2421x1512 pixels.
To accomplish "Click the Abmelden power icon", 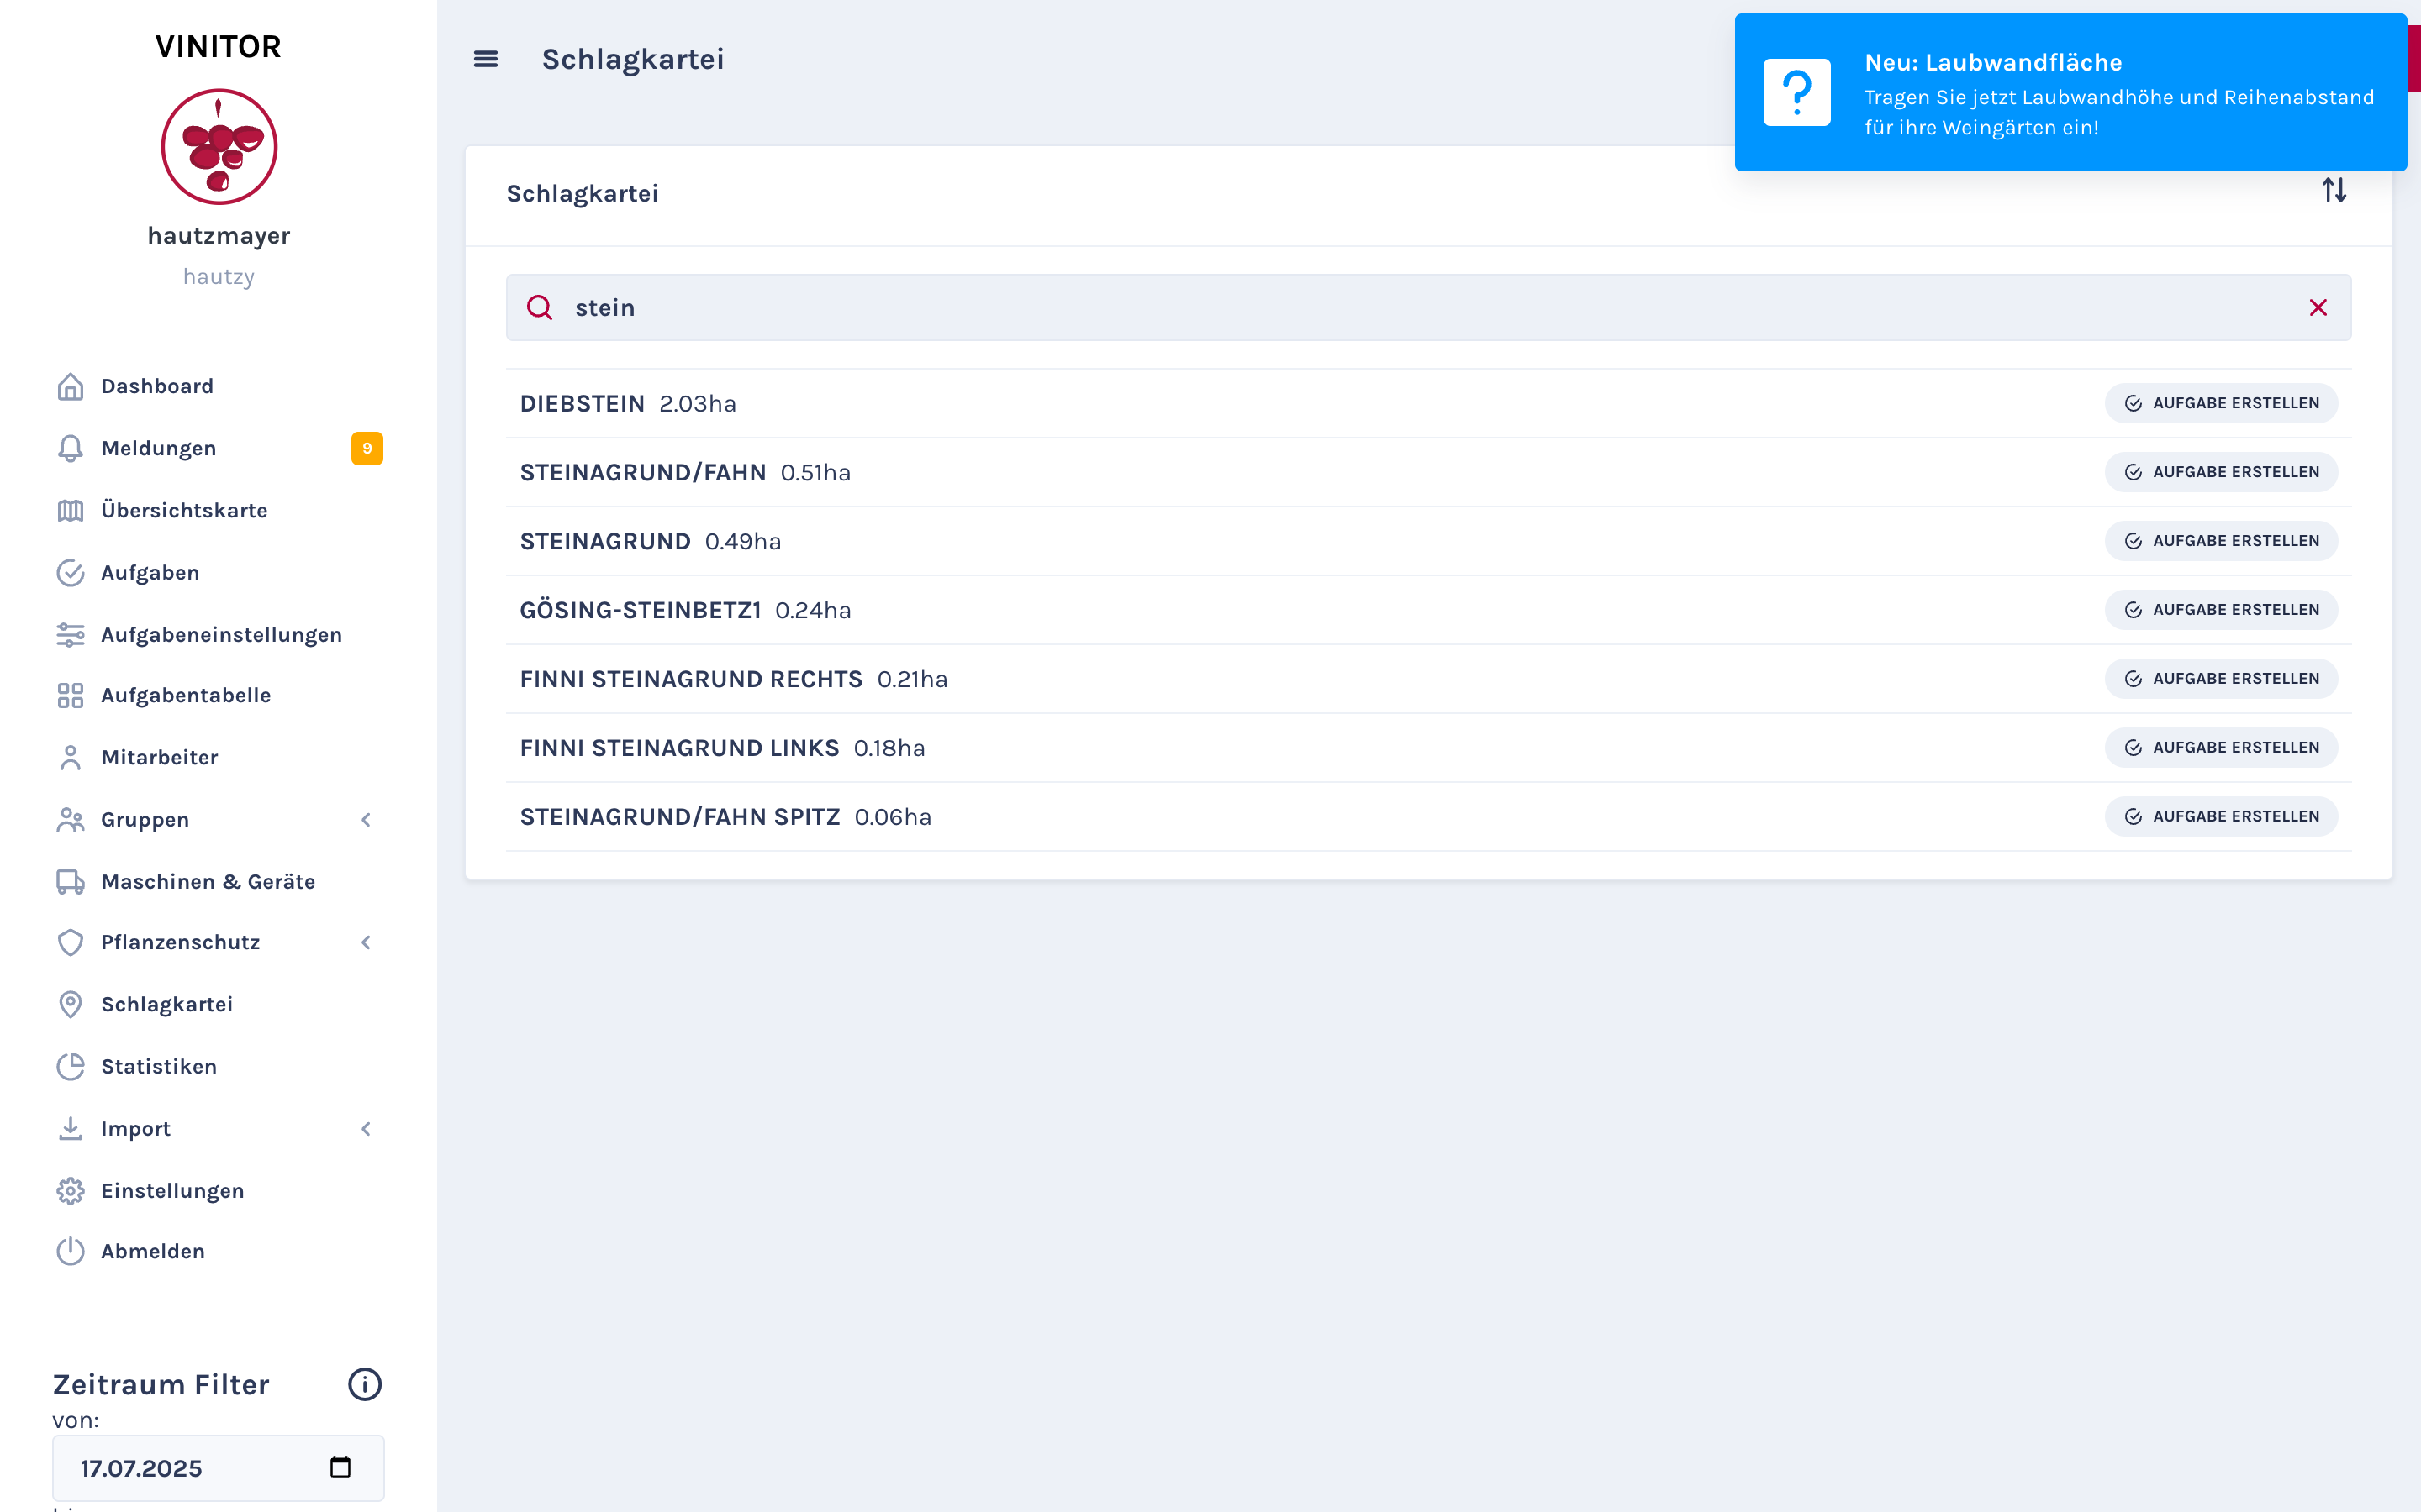I will [70, 1251].
